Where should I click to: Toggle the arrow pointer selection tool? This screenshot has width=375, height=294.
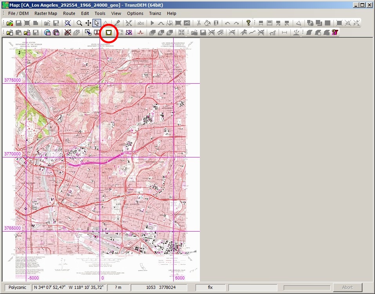tap(96, 23)
